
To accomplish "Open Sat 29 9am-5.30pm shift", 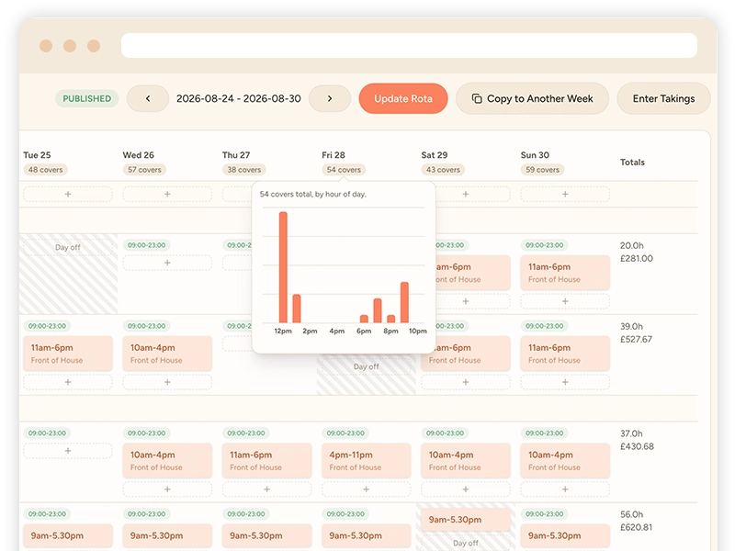I will pyautogui.click(x=466, y=520).
